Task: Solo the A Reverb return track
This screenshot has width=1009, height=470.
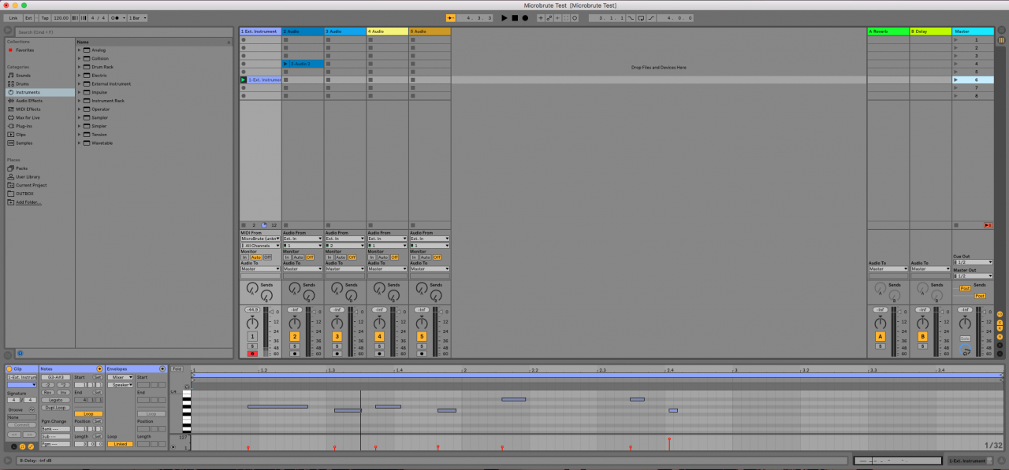Action: (881, 346)
